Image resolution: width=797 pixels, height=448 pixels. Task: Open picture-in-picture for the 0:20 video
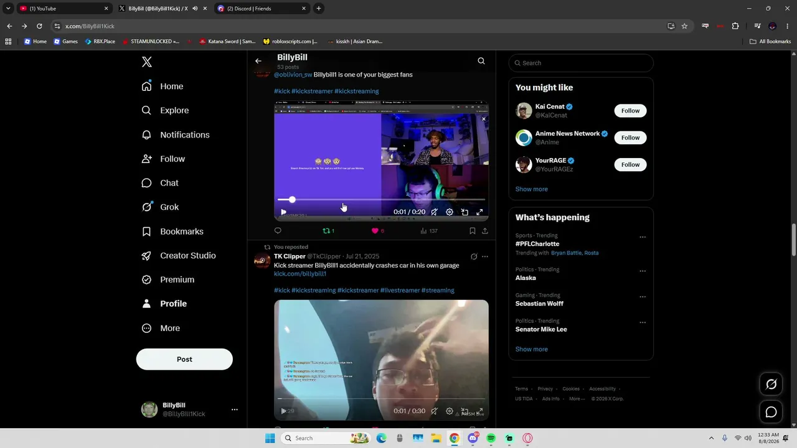point(465,212)
